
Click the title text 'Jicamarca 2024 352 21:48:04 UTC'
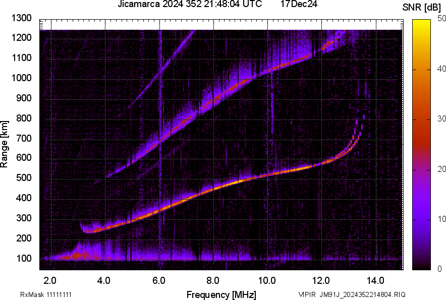[190, 4]
